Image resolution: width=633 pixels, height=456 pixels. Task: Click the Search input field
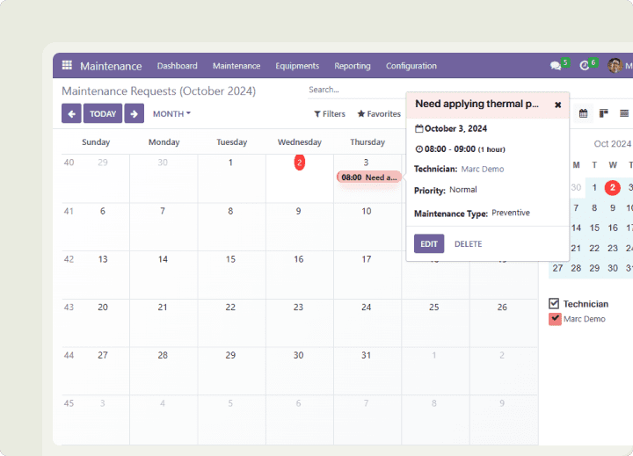(352, 90)
